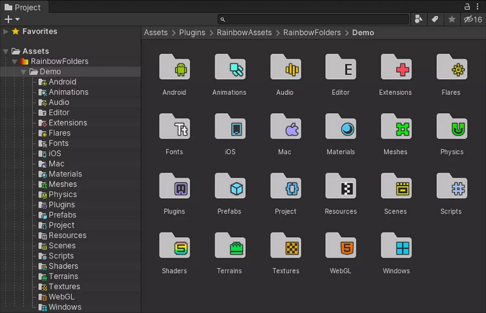Collapse the Demo tree node
486x313 pixels.
point(23,72)
